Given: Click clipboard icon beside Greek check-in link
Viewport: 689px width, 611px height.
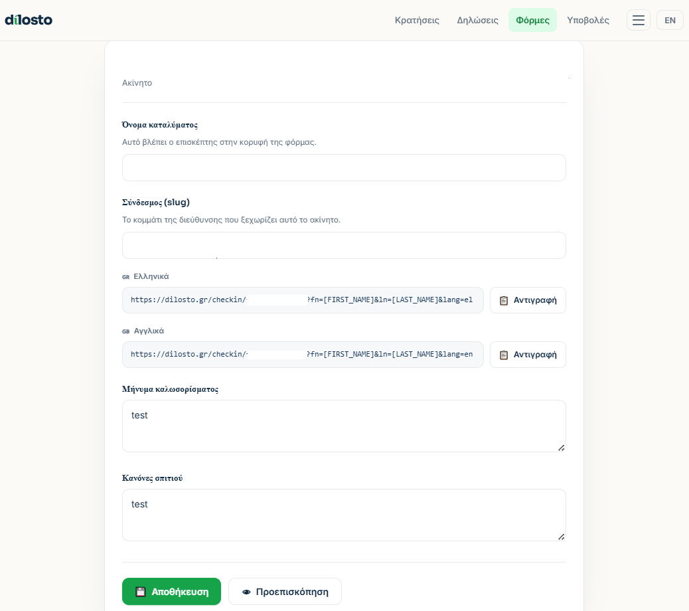Looking at the screenshot, I should point(504,300).
